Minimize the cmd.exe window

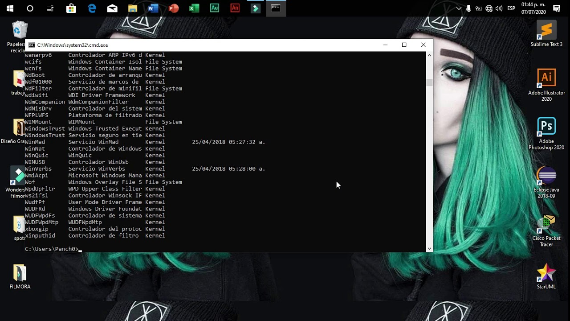tap(385, 45)
